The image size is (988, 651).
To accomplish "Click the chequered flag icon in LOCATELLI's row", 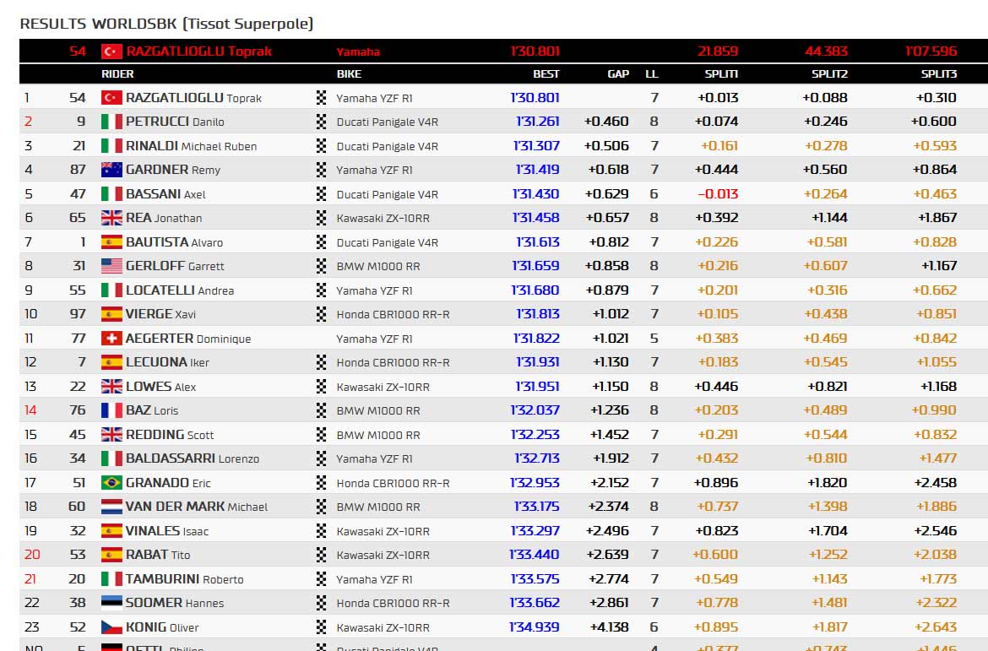I will coord(322,290).
